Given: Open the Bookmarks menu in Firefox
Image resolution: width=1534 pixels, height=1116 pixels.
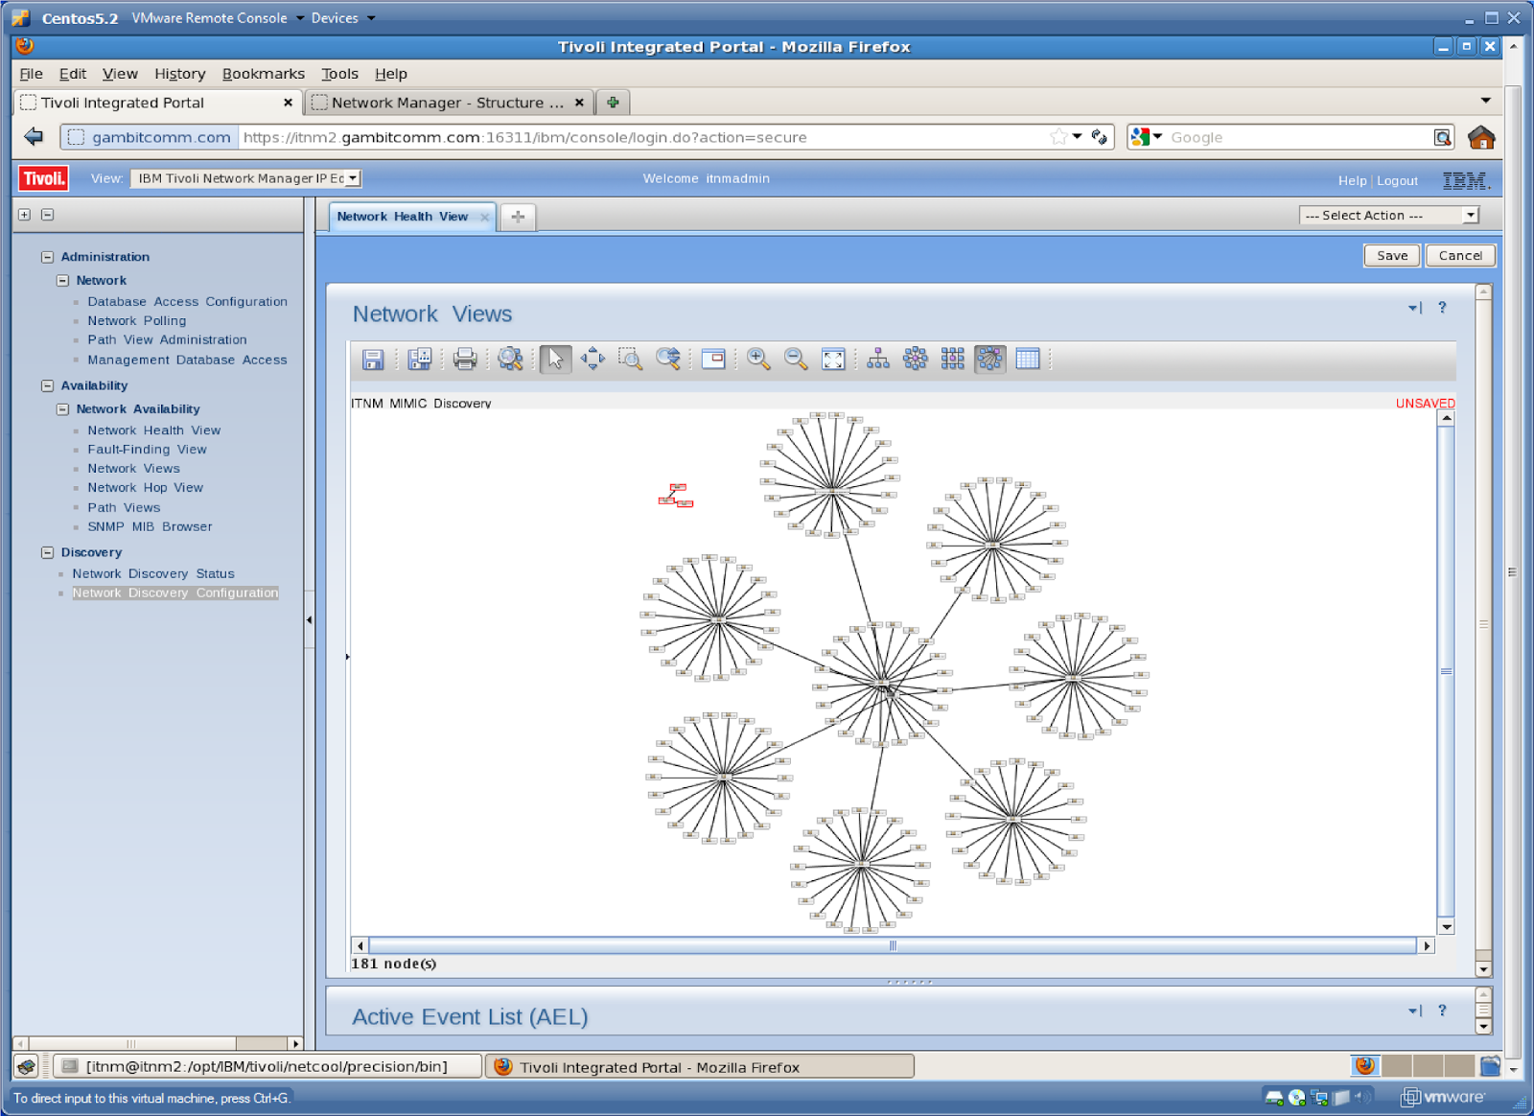Looking at the screenshot, I should point(263,73).
